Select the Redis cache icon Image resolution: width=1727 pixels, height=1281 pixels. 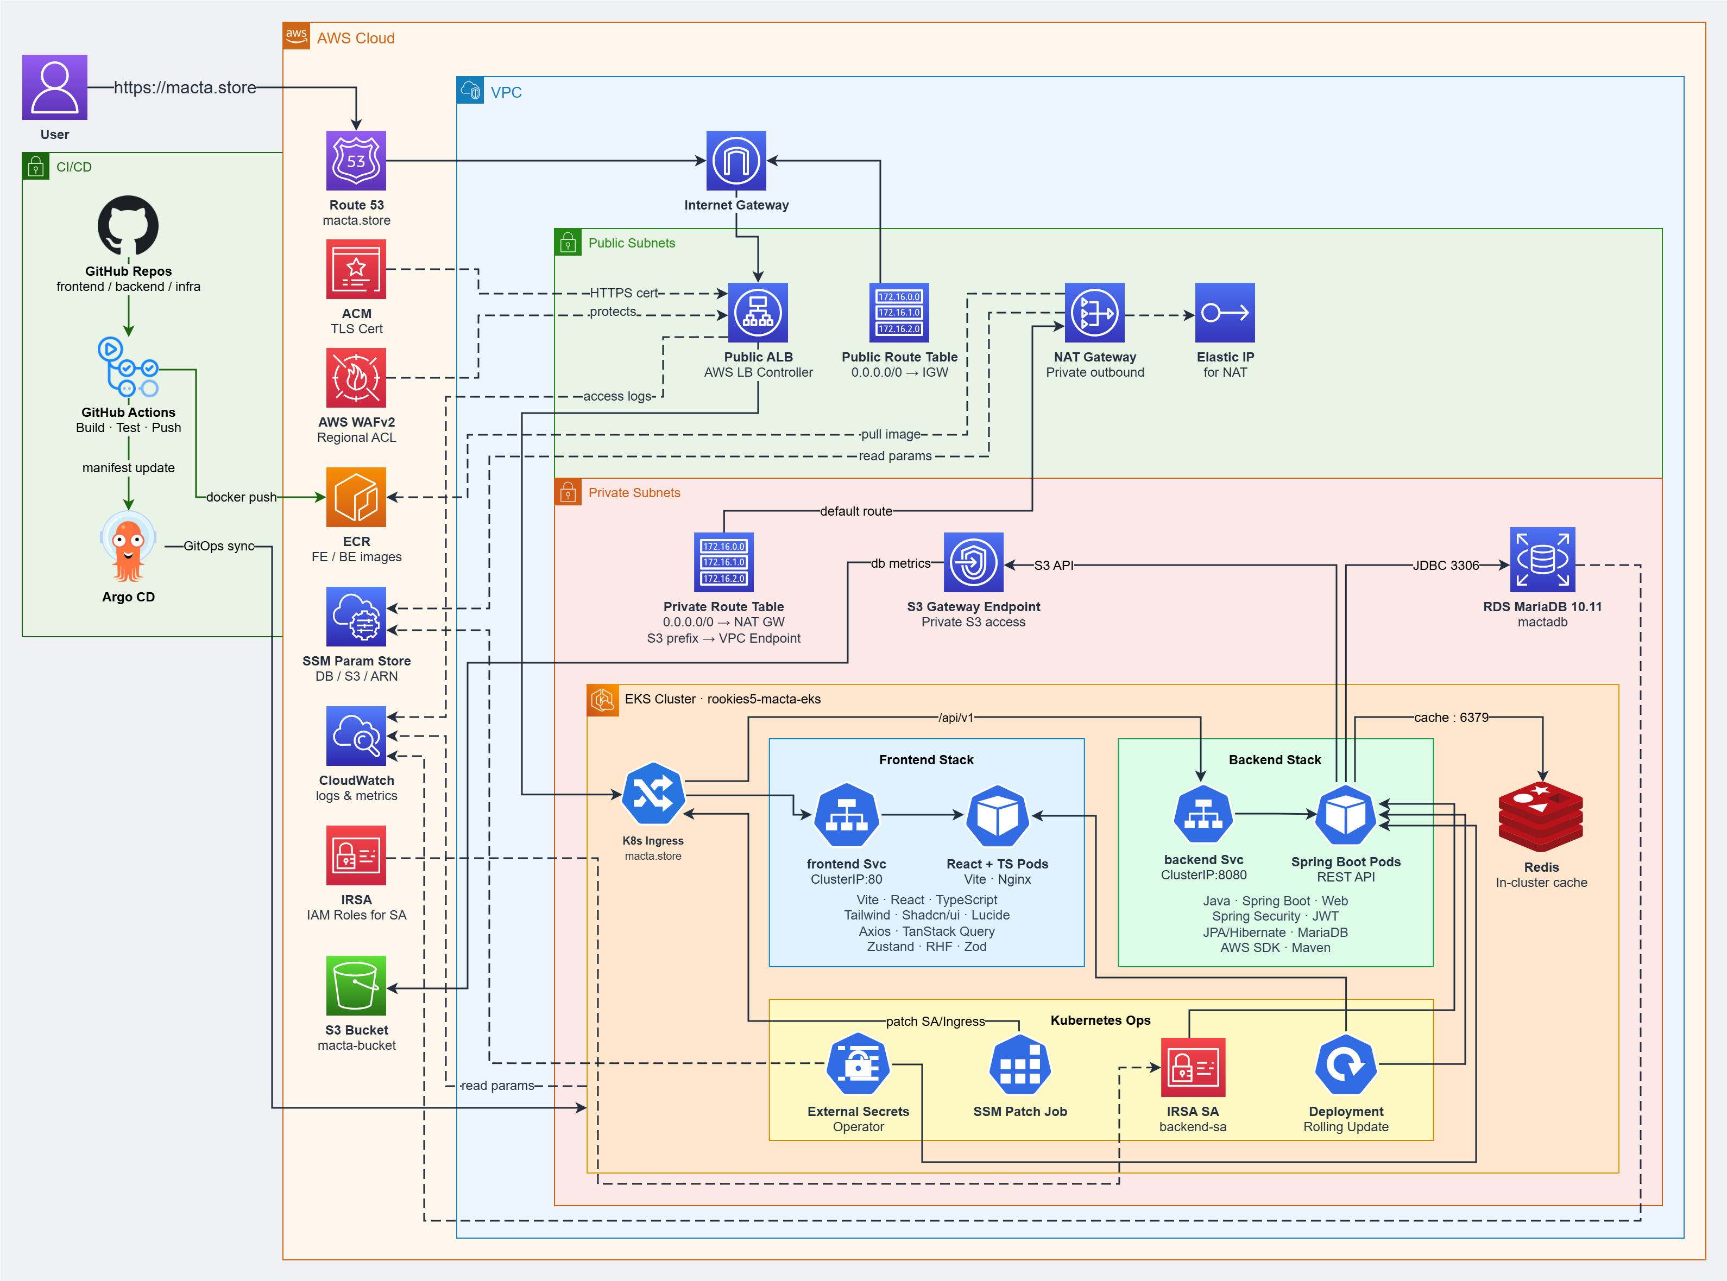tap(1541, 817)
